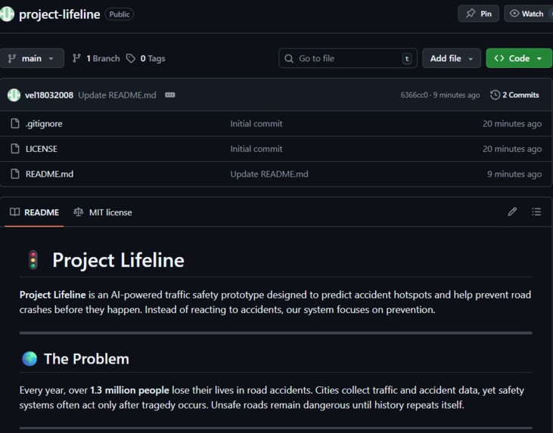Open the .gitignore file
Image resolution: width=553 pixels, height=433 pixels.
click(44, 124)
